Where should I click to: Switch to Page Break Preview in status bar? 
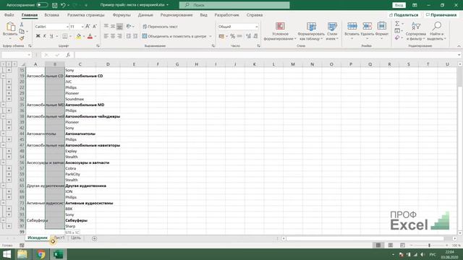pyautogui.click(x=402, y=246)
